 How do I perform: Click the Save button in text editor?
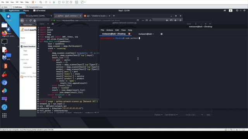(189, 24)
